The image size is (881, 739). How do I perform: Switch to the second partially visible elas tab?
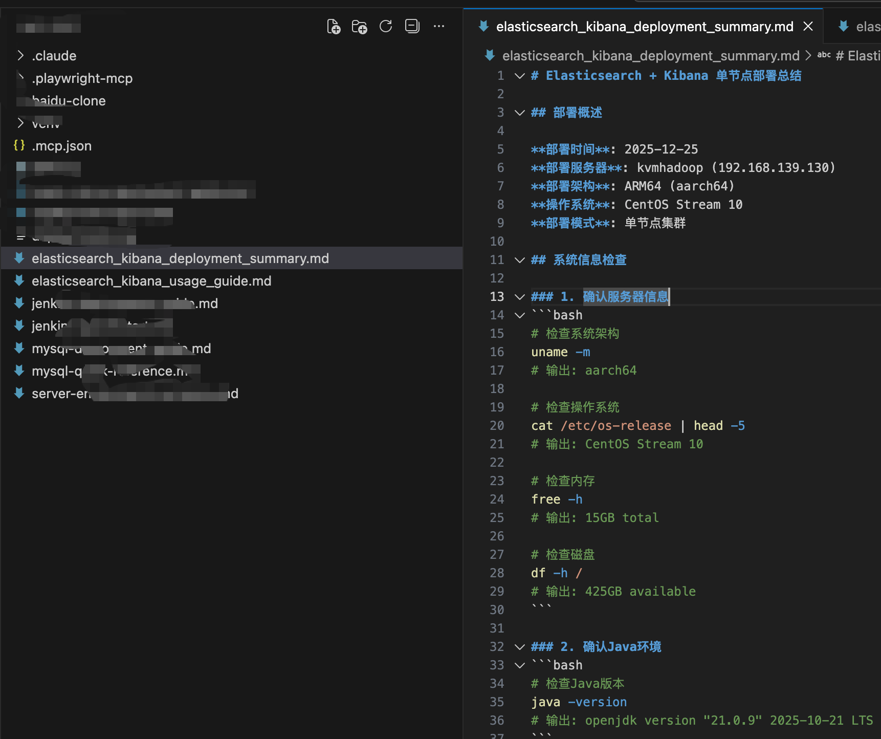click(x=861, y=27)
